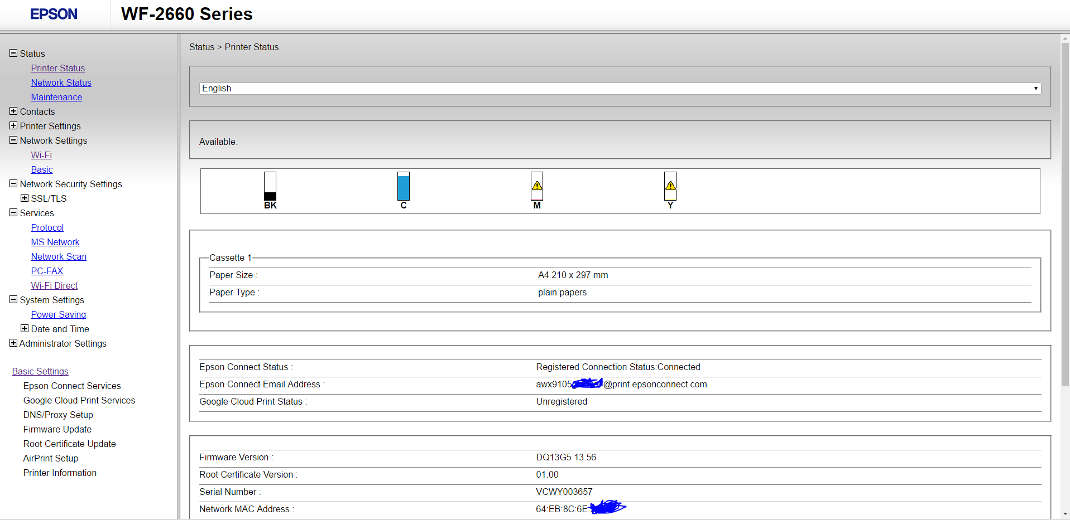Collapse the Services section

pyautogui.click(x=13, y=212)
